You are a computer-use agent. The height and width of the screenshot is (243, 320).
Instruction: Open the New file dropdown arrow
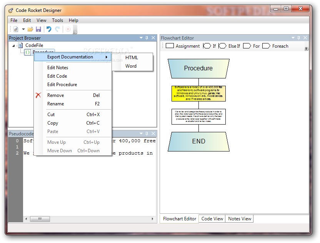pyautogui.click(x=23, y=29)
